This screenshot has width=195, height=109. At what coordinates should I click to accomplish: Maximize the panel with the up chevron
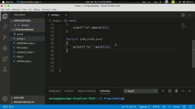click(183, 91)
